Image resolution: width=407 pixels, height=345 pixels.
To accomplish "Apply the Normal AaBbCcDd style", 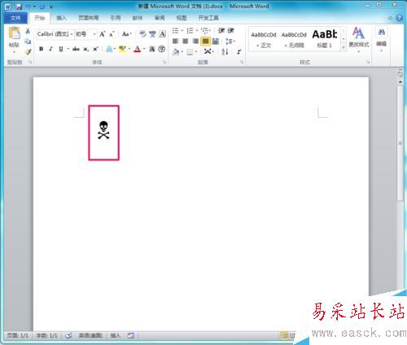I will click(264, 39).
